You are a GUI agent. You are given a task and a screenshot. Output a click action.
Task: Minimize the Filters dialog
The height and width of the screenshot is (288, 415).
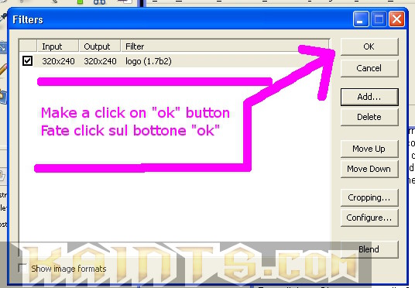(x=361, y=19)
